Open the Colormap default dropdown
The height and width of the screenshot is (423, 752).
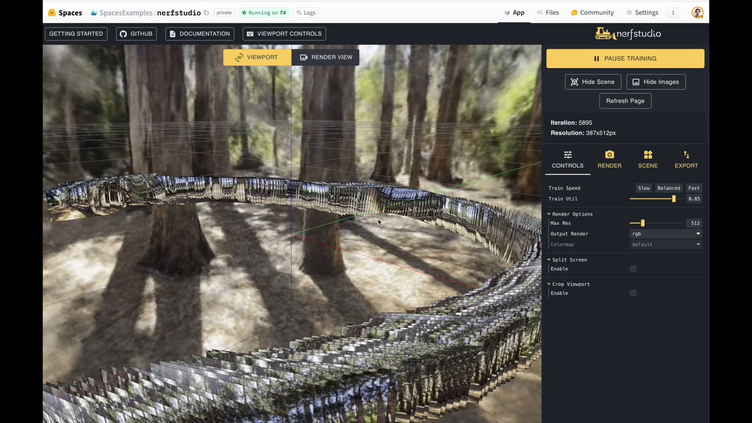click(666, 244)
